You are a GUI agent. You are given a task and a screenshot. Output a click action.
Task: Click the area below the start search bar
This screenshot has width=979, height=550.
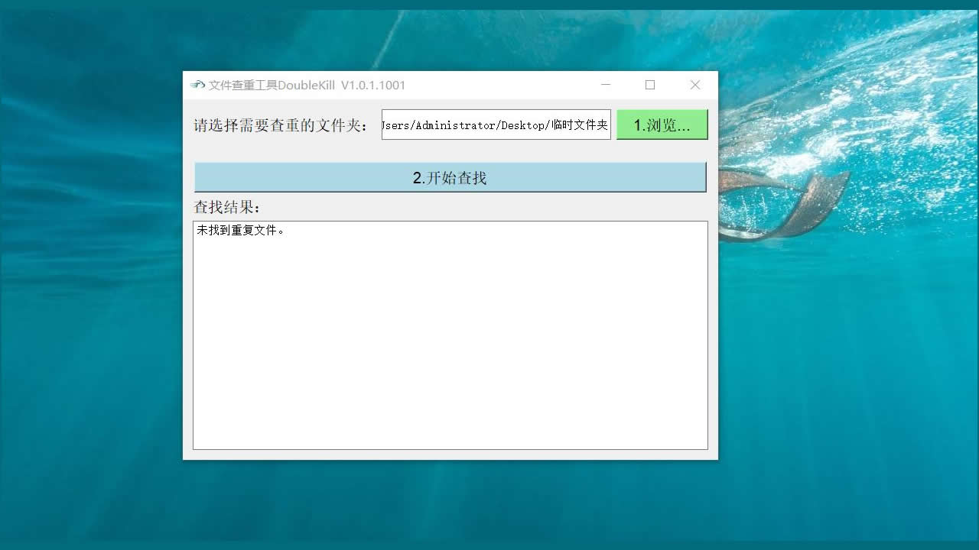pyautogui.click(x=450, y=197)
